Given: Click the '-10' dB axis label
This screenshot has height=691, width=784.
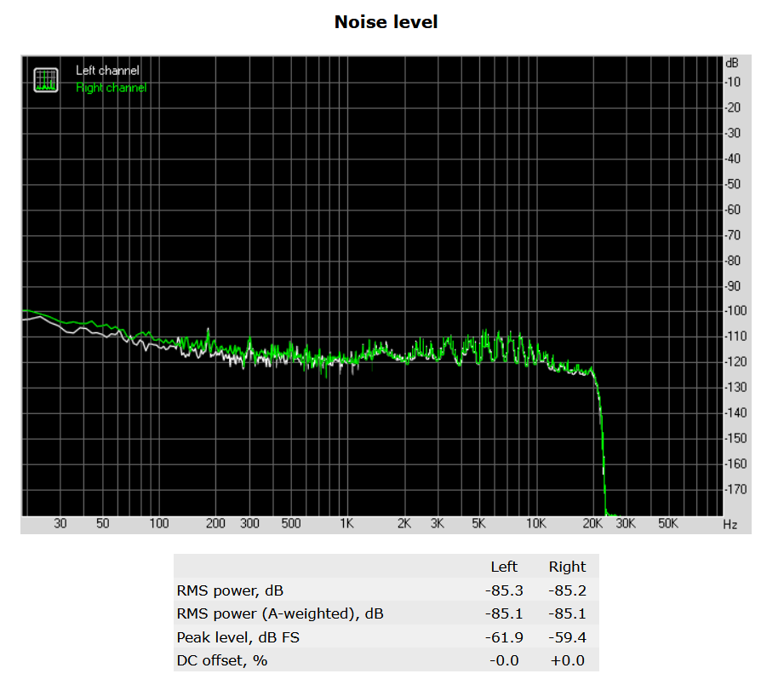Looking at the screenshot, I should [733, 82].
